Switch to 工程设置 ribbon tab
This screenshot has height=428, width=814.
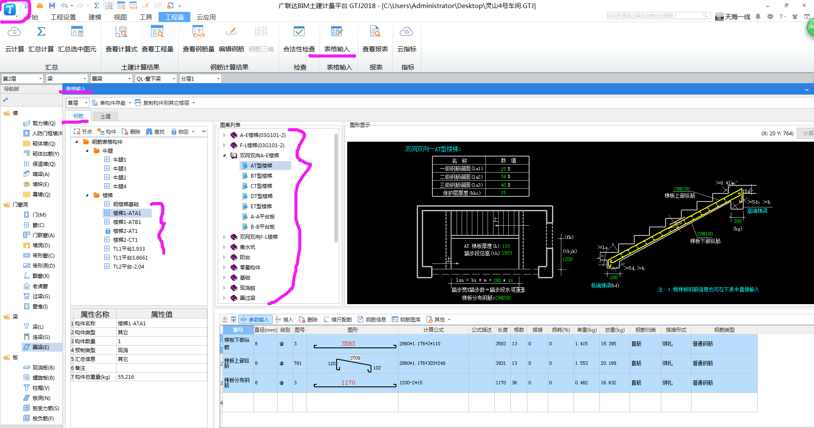click(63, 17)
